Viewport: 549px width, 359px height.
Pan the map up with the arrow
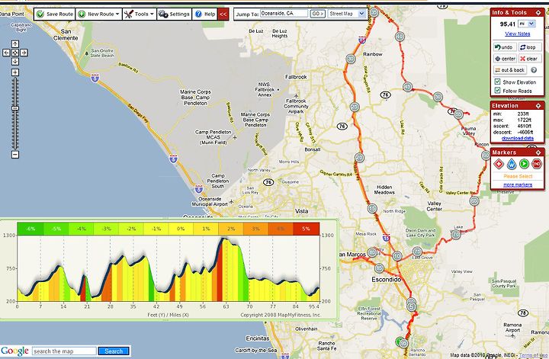tap(15, 43)
